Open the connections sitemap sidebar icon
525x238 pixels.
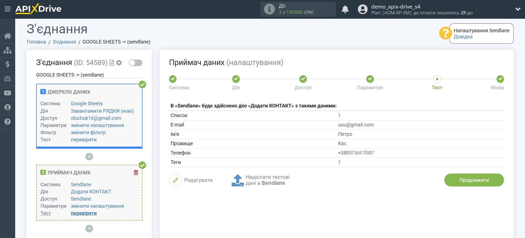pos(7,50)
